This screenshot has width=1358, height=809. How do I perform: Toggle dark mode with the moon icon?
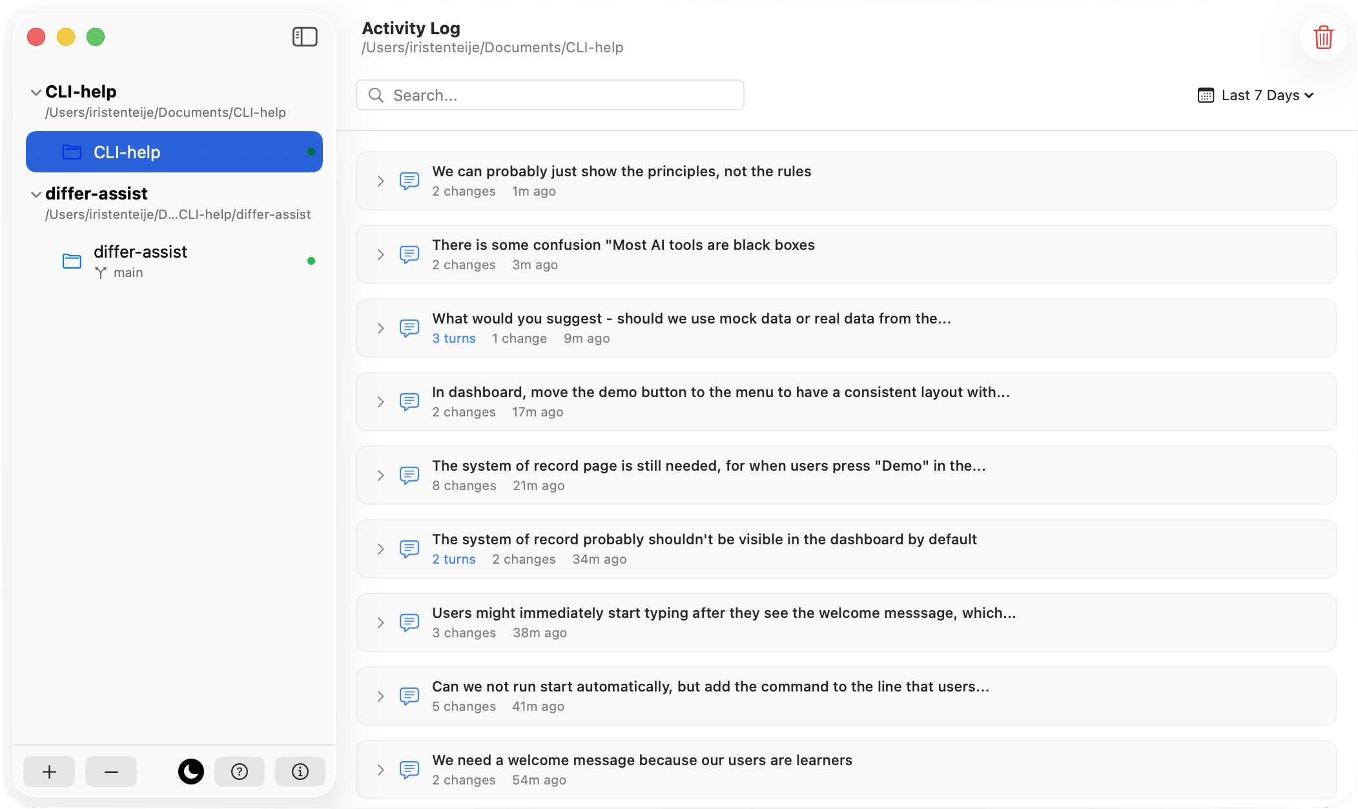coord(191,772)
